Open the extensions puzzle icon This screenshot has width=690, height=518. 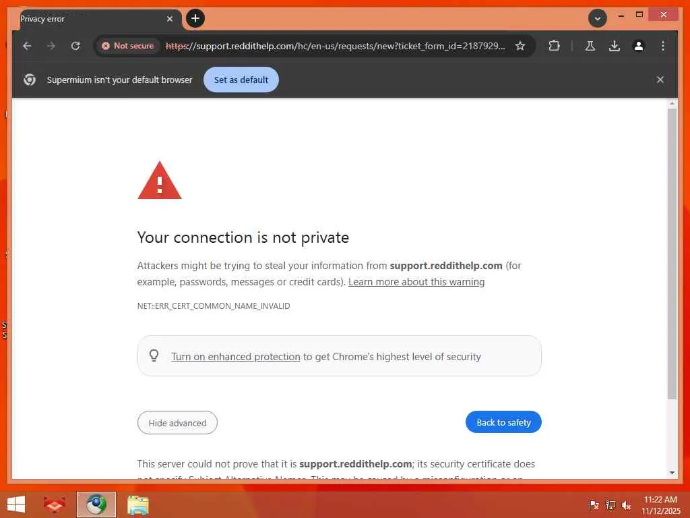[554, 46]
